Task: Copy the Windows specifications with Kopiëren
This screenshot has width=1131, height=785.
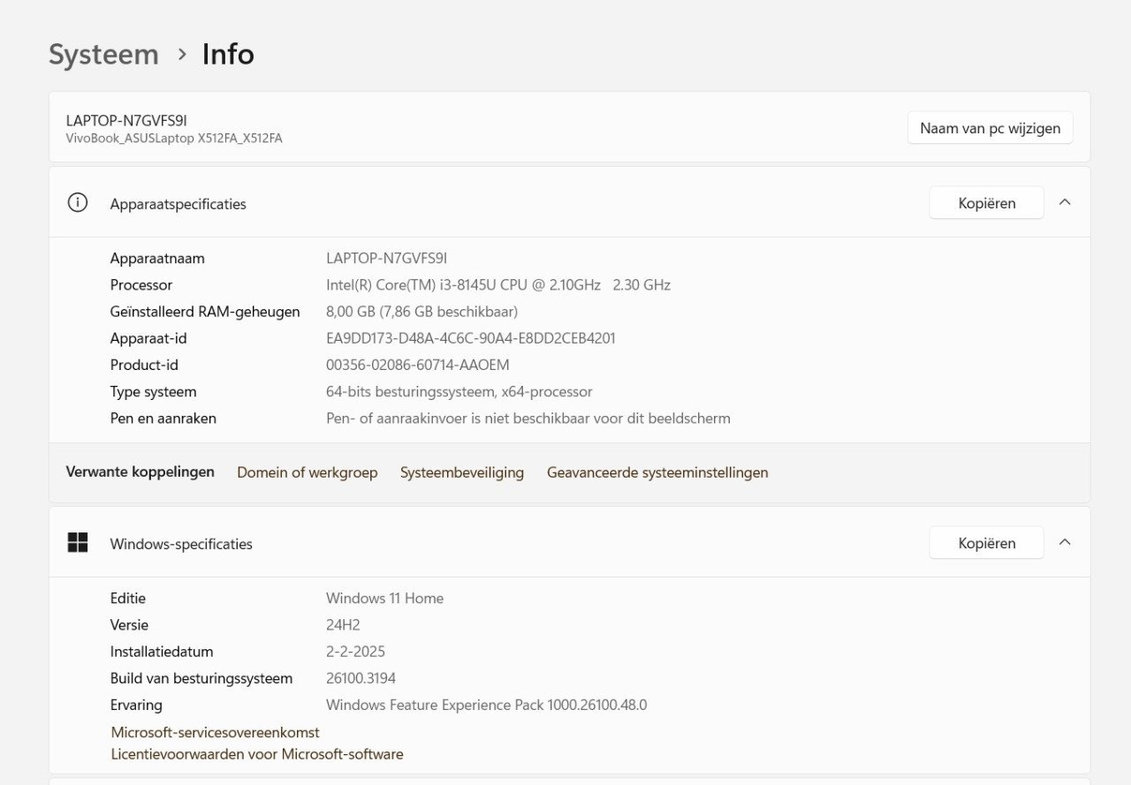Action: pos(987,543)
